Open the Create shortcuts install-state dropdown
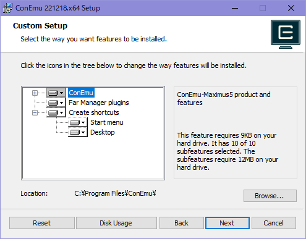This screenshot has height=239, width=306. [x=56, y=112]
